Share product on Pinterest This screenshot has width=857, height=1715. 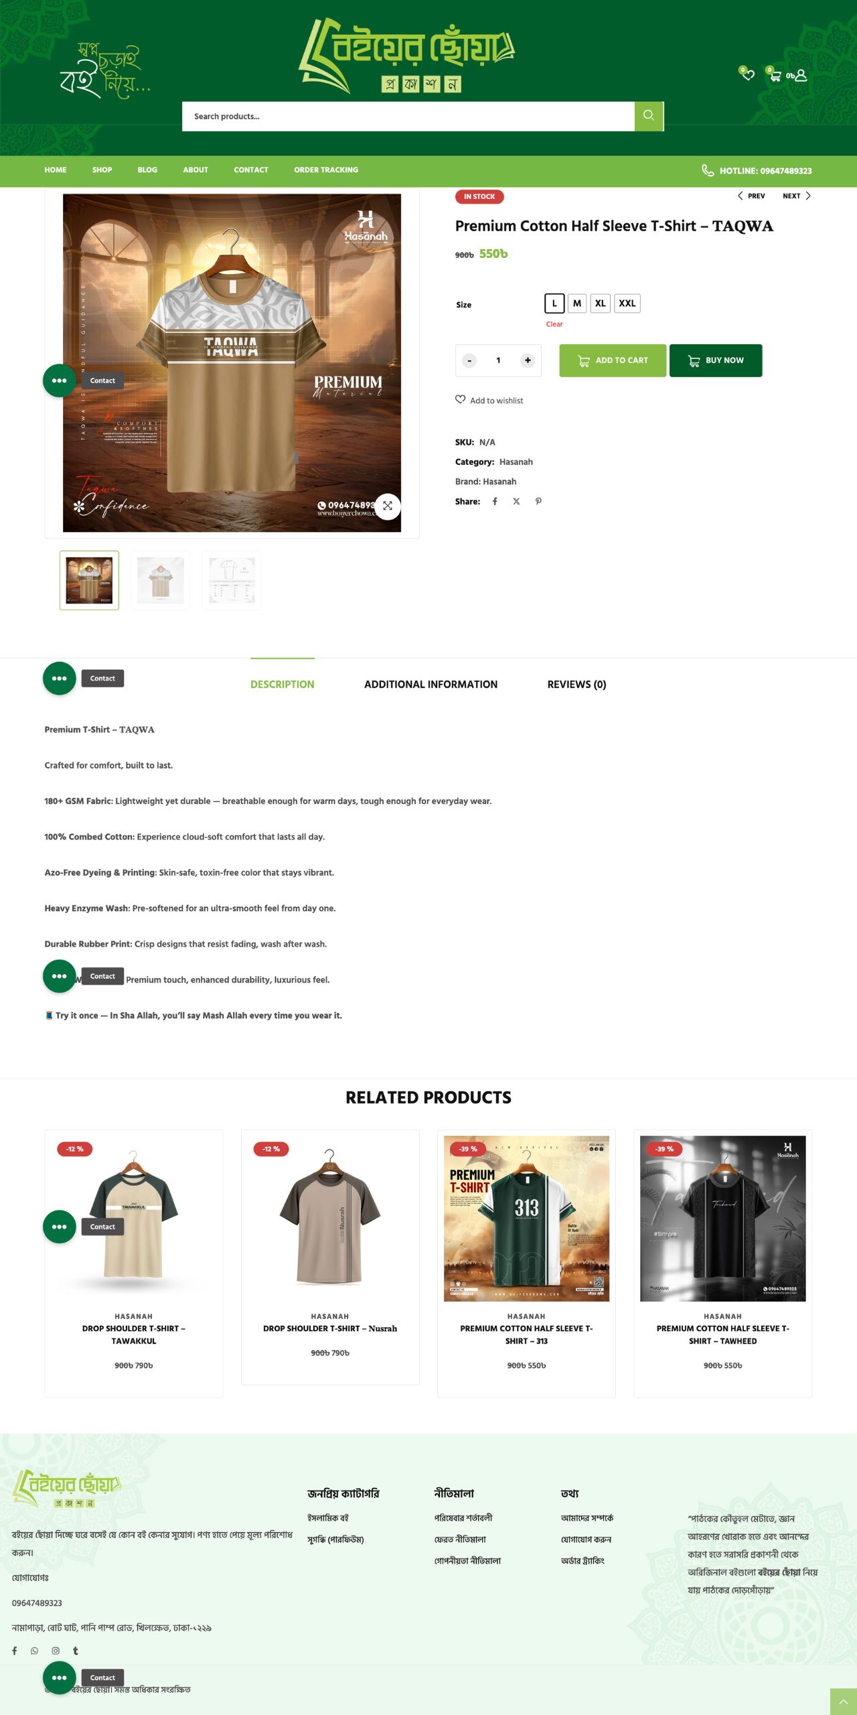coord(538,501)
